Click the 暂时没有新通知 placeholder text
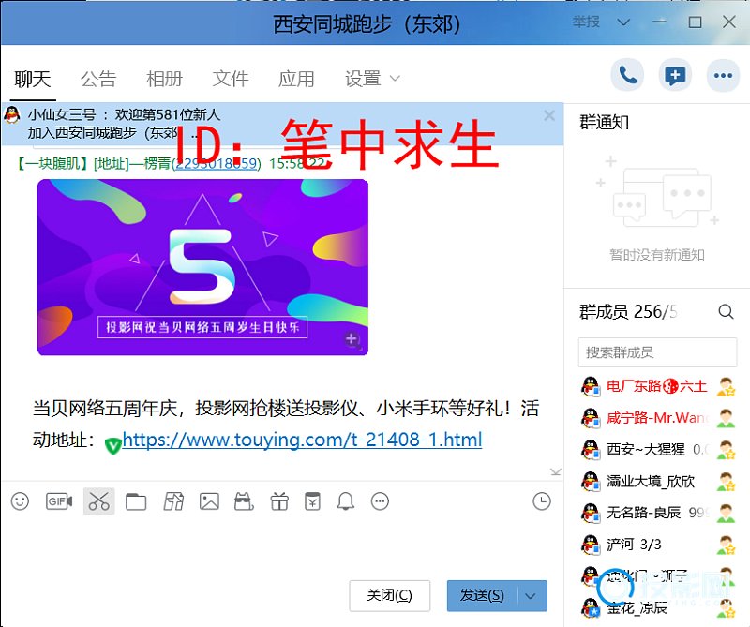Viewport: 750px width, 627px height. 657,255
